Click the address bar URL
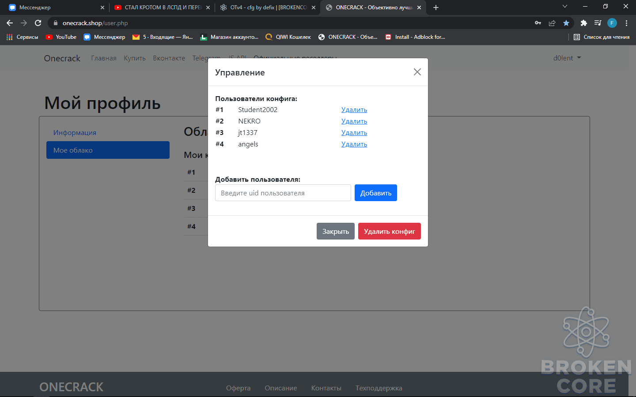 pyautogui.click(x=95, y=23)
